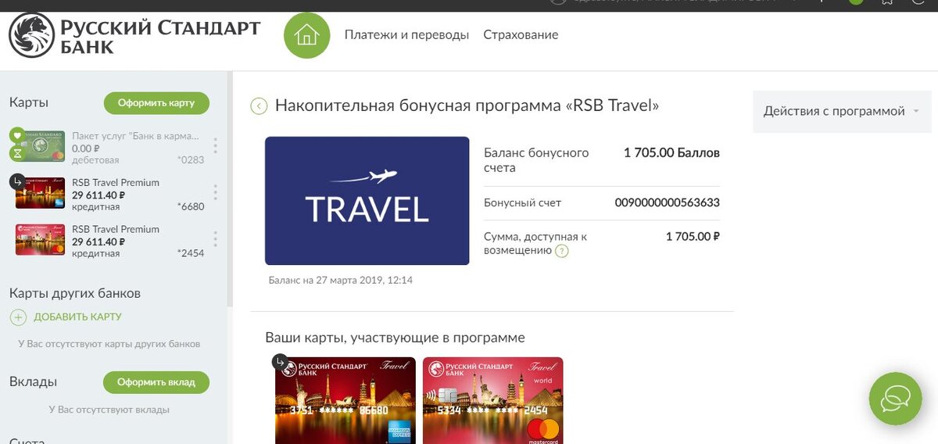
Task: Open American Express Travel card image 3751
Action: (x=345, y=401)
